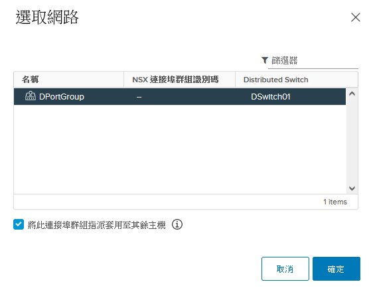This screenshot has width=369, height=288.
Task: Click the 1 items footer count
Action: [335, 202]
